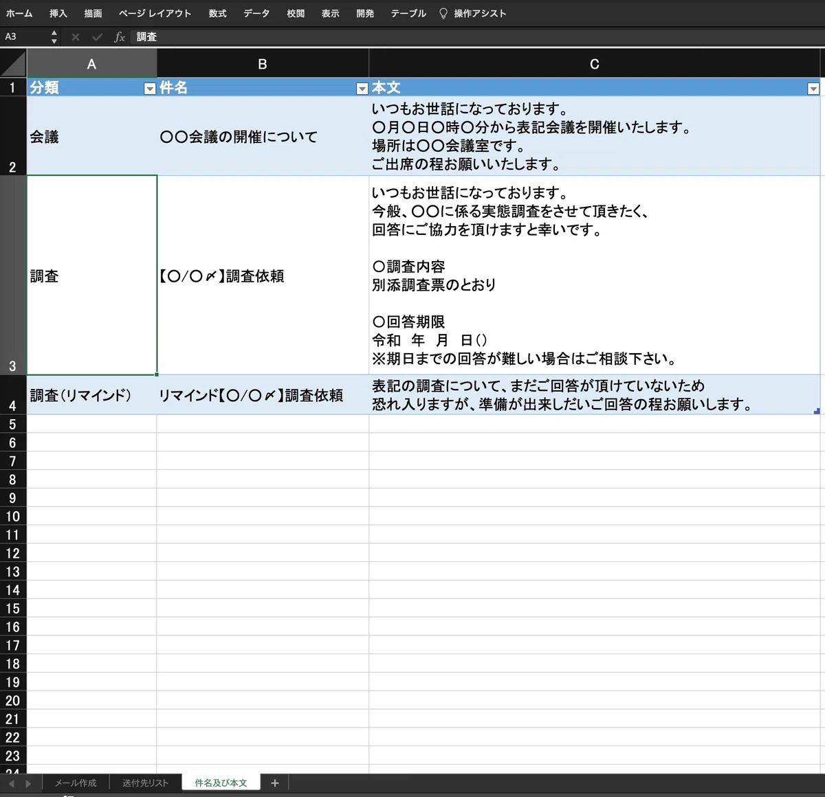Select cell 〇〇会議の開催について
Viewport: 825px width, 797px height.
(263, 136)
